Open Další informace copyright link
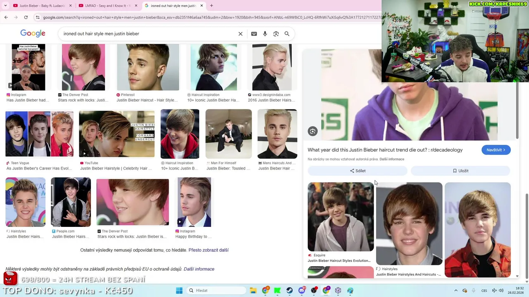 tap(392, 159)
